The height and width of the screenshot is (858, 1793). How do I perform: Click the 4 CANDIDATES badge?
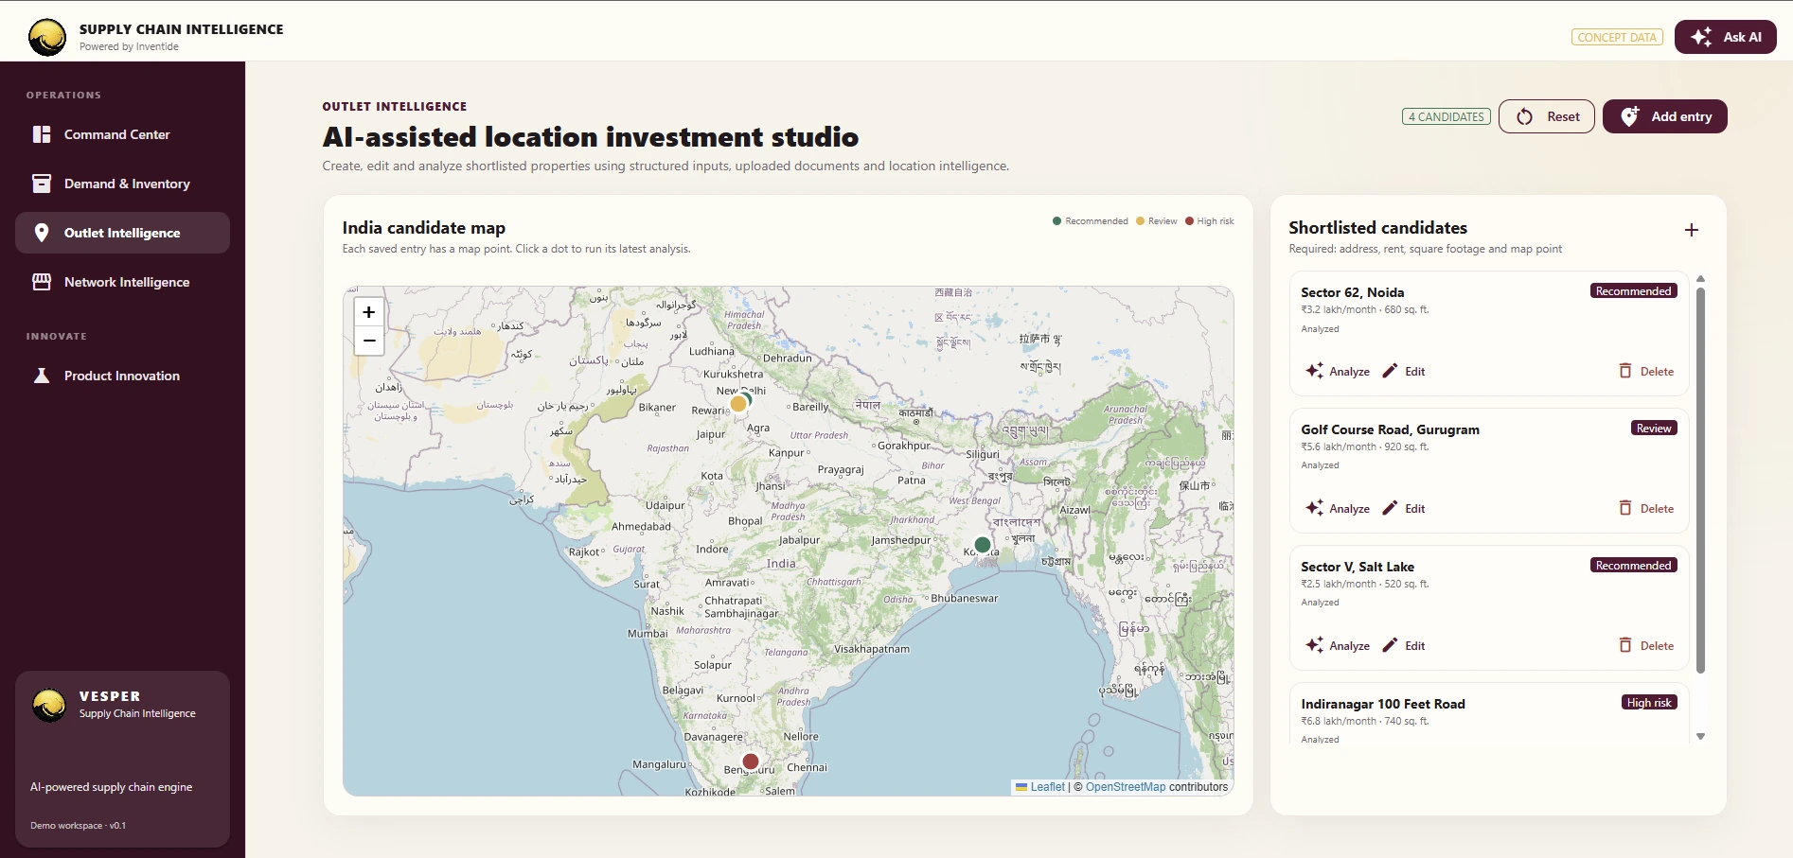coord(1446,116)
